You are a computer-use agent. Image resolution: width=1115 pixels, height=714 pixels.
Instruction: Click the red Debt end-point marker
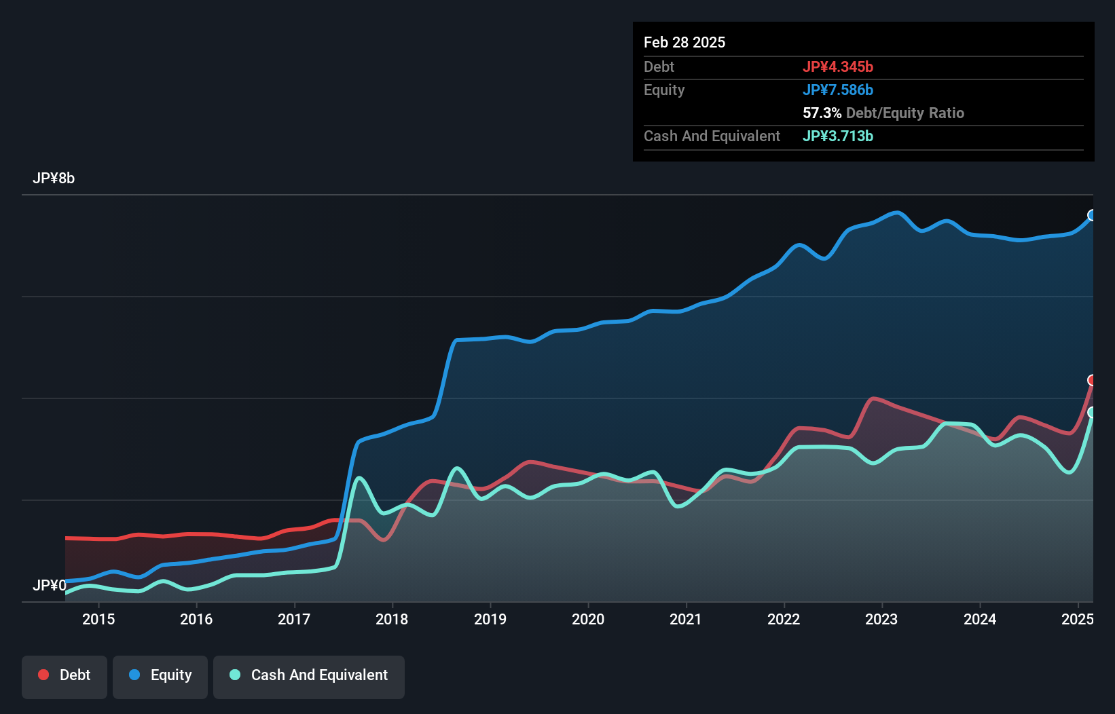[1092, 380]
